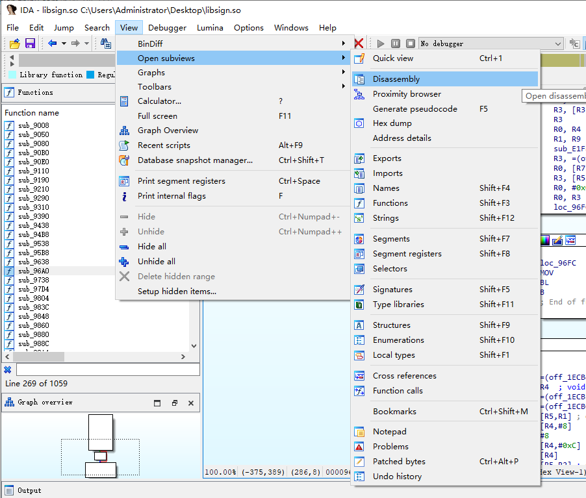Image resolution: width=586 pixels, height=498 pixels.
Task: Click the Local types icon
Action: pos(359,355)
